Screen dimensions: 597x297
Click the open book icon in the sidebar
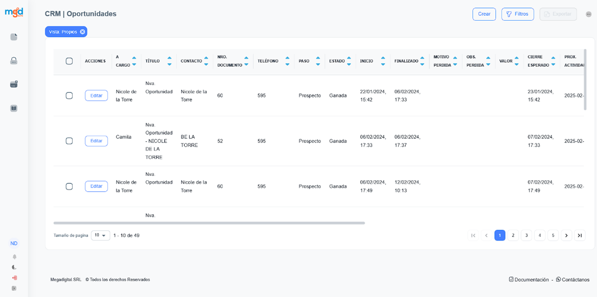coord(14,109)
